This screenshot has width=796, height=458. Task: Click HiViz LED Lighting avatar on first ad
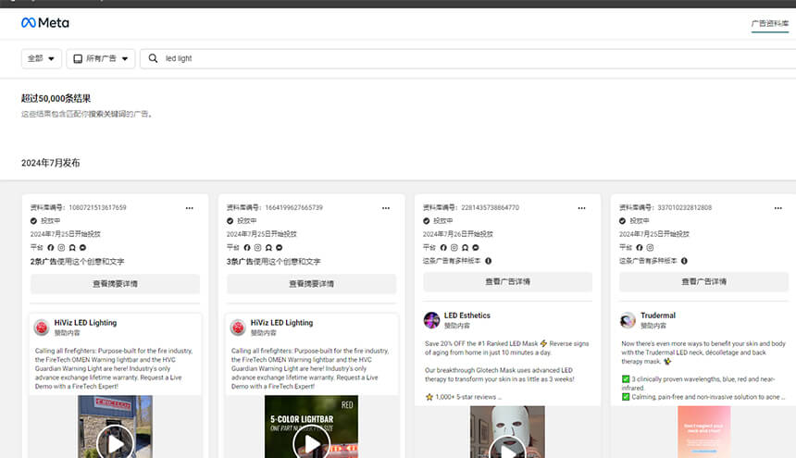pyautogui.click(x=42, y=328)
